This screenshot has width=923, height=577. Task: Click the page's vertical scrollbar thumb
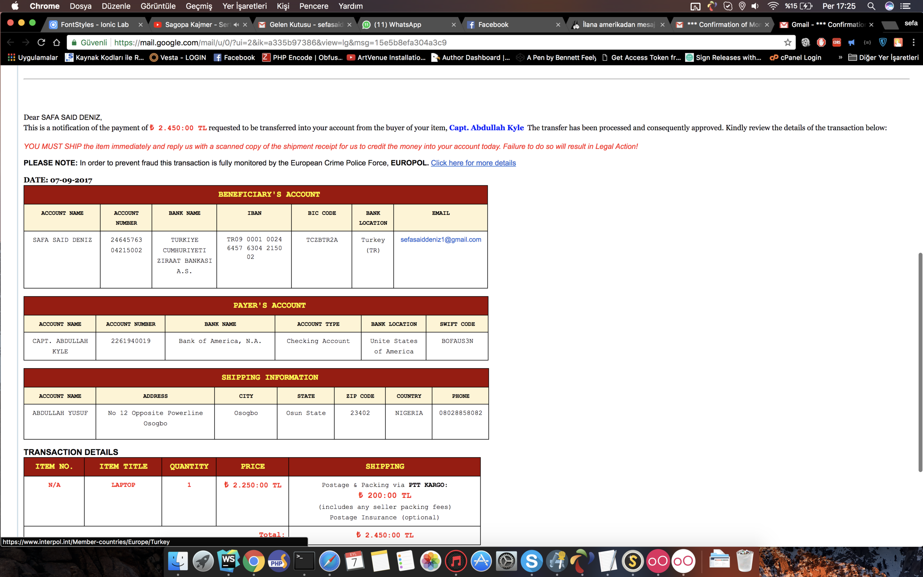(x=920, y=362)
